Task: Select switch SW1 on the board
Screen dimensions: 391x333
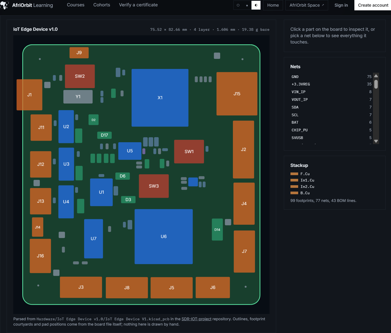Action: coord(189,152)
